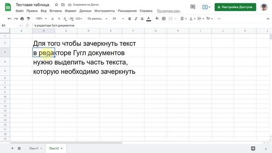This screenshot has height=153, width=272.
Task: Click the formula bar text
Action: (x=54, y=25)
